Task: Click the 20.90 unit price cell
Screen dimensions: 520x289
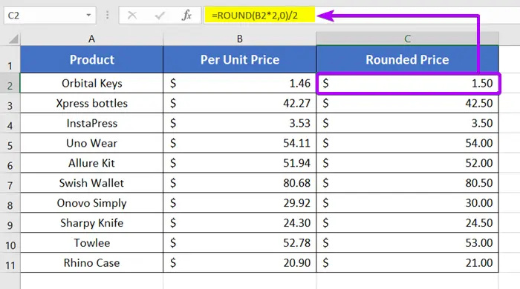Action: tap(239, 263)
